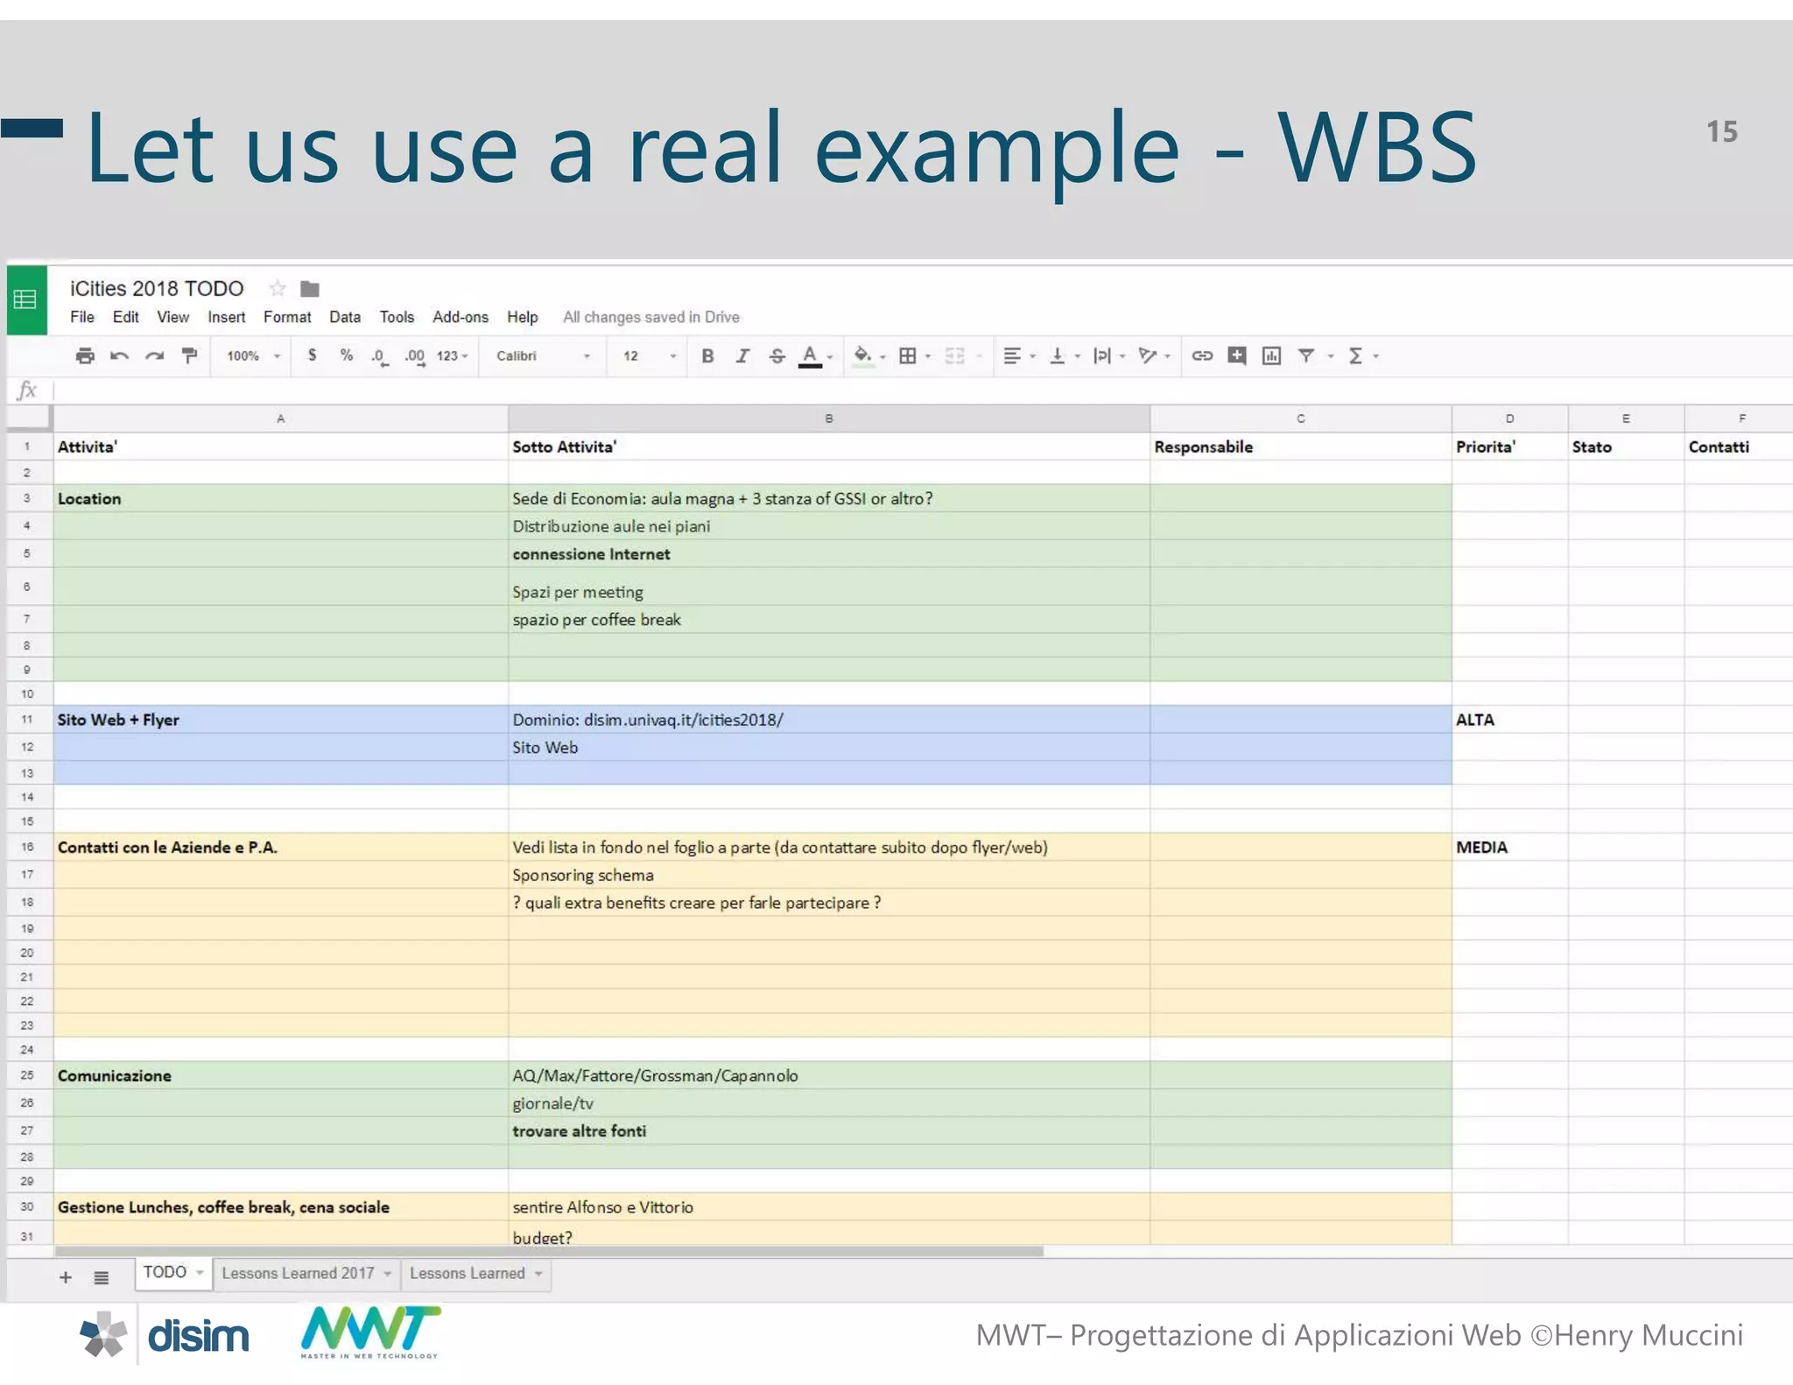Open the Insert menu

coord(226,317)
